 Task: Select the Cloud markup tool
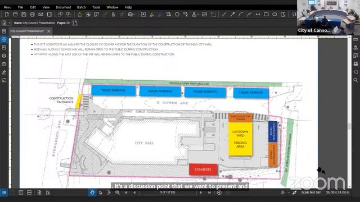(177, 15)
